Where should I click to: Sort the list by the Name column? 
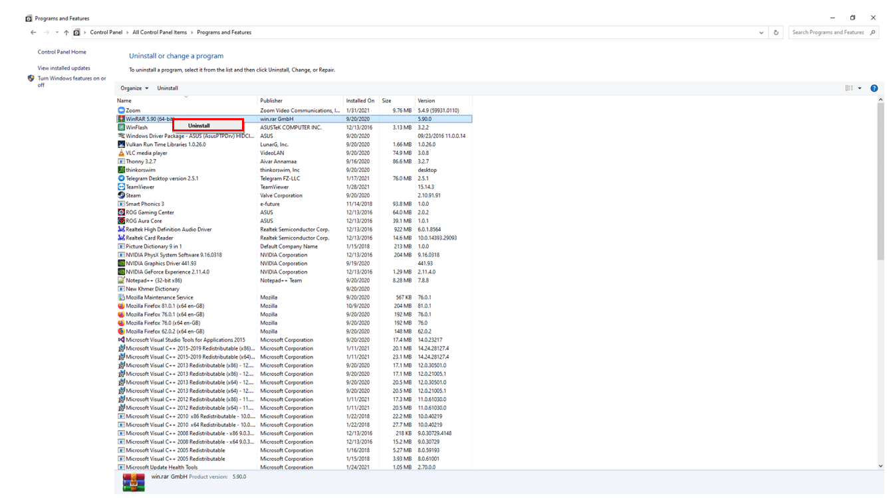(186, 101)
